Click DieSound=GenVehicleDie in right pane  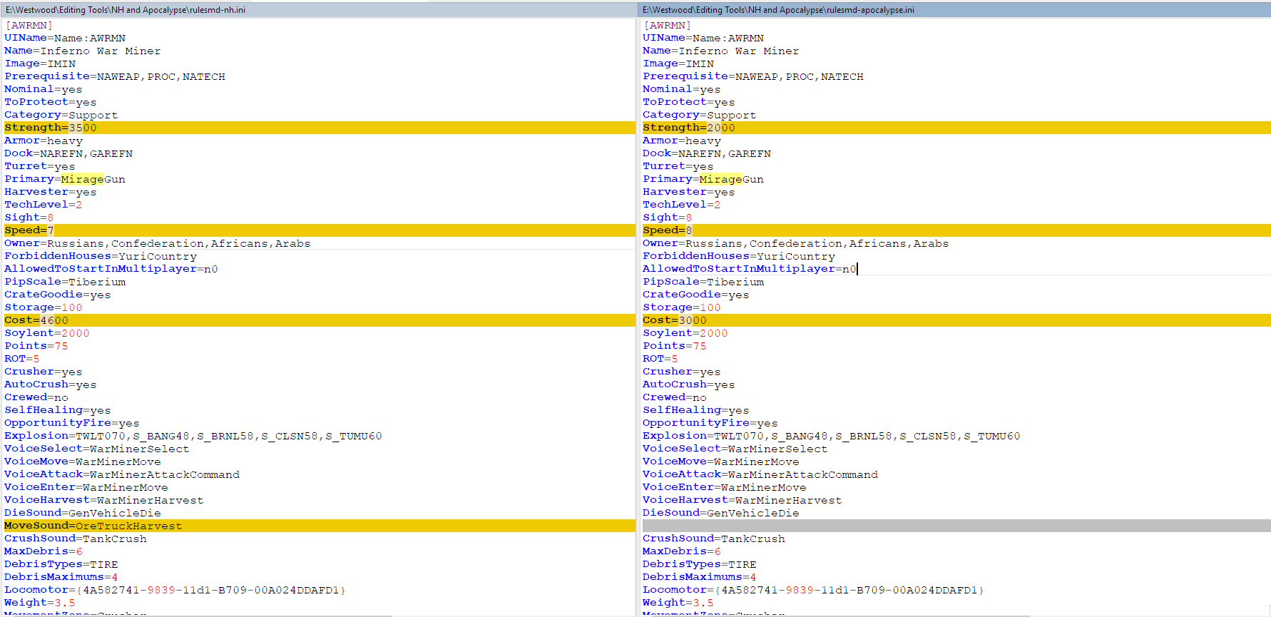[x=721, y=513]
